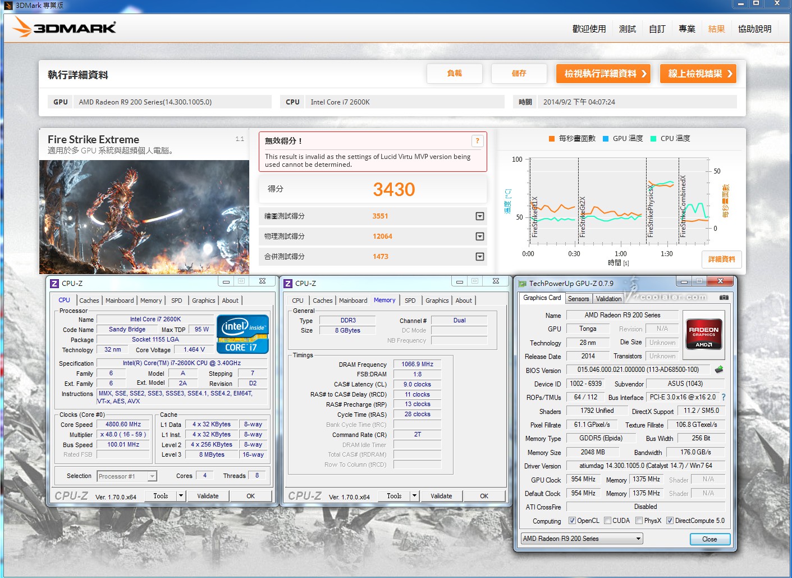This screenshot has height=578, width=792.
Task: Open the SPD tab in left CPU-Z
Action: 177,301
